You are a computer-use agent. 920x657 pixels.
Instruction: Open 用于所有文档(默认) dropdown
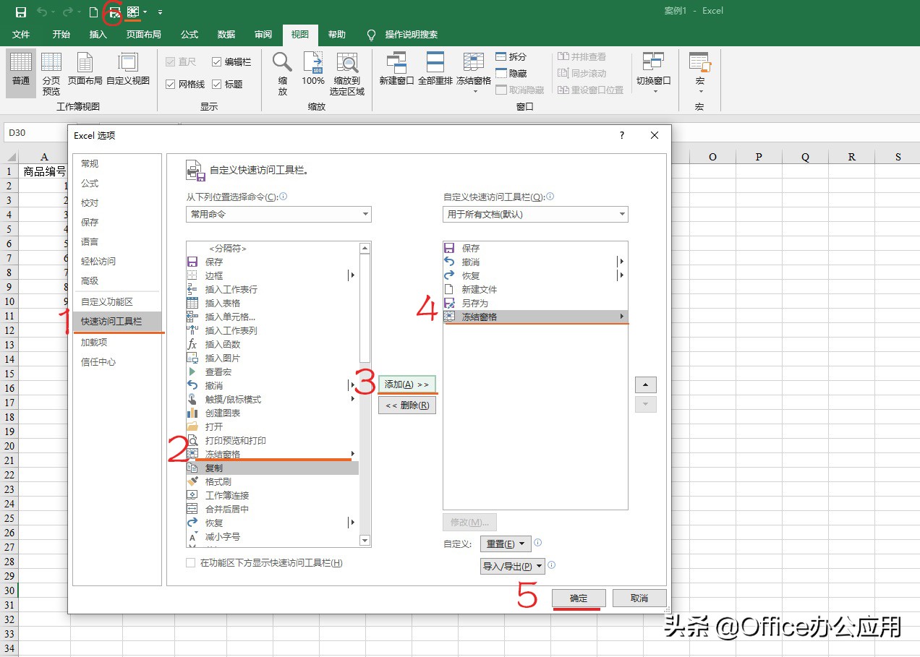pos(535,214)
